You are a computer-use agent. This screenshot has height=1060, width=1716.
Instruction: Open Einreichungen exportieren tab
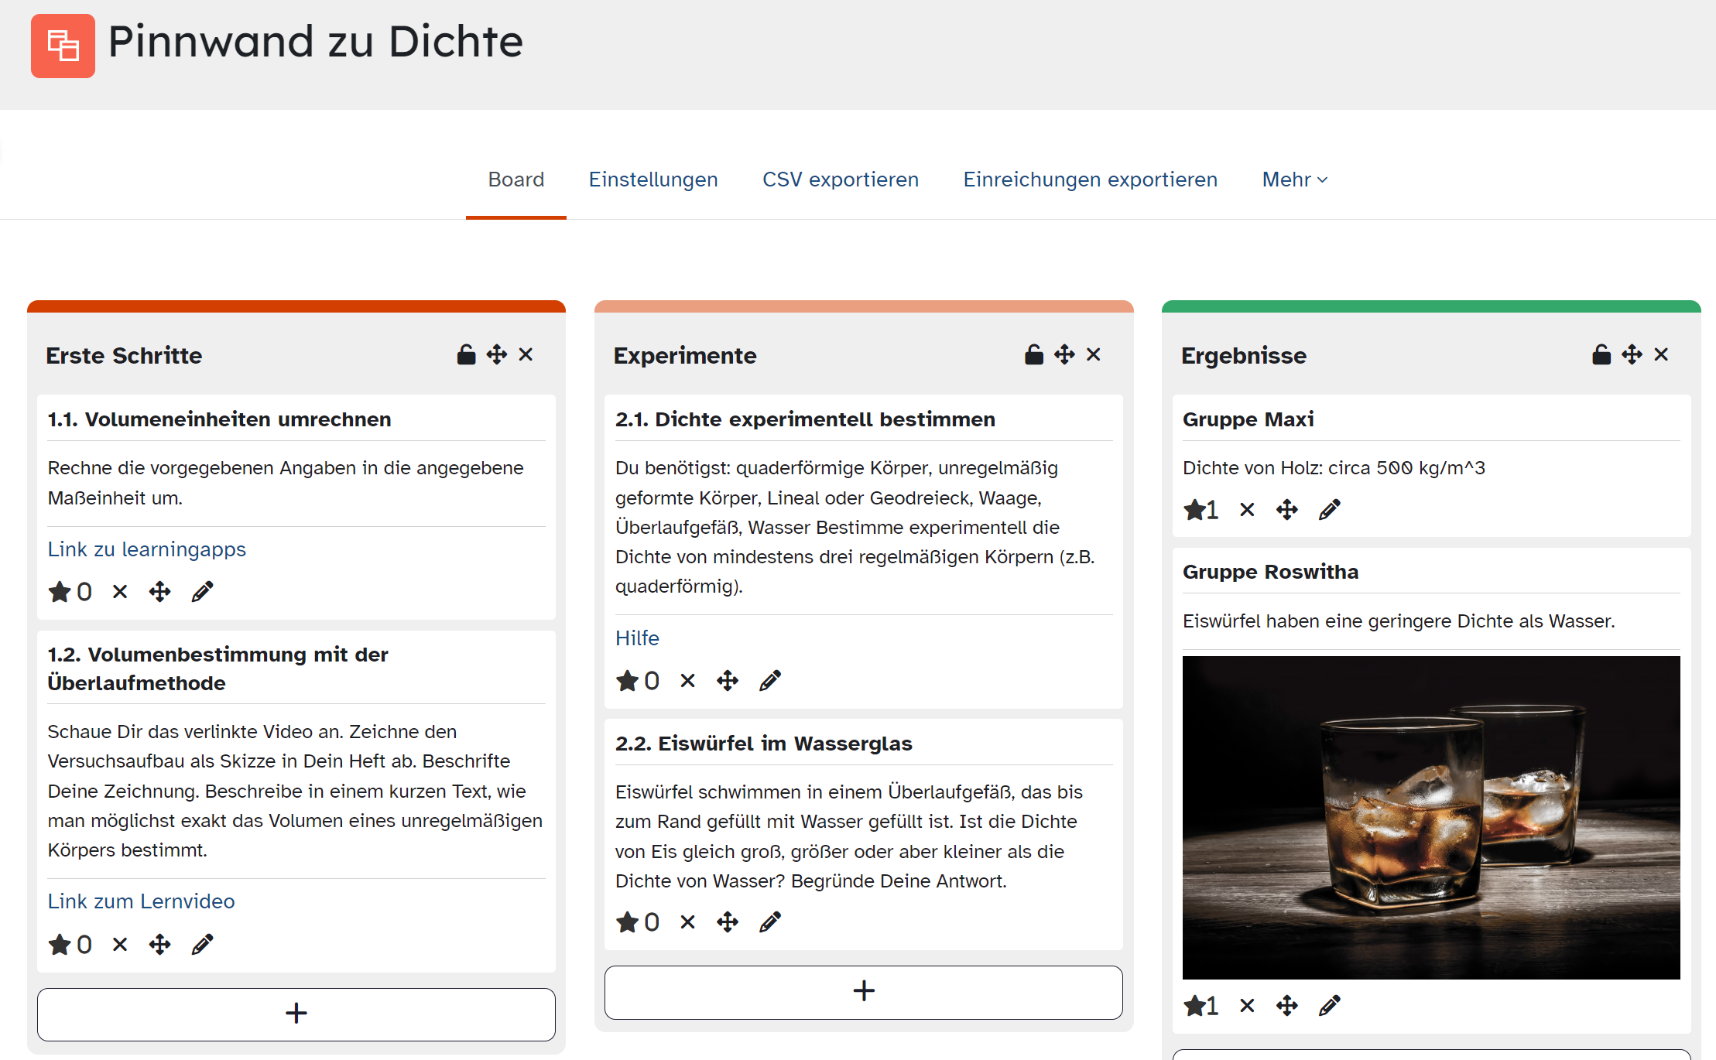1090,180
